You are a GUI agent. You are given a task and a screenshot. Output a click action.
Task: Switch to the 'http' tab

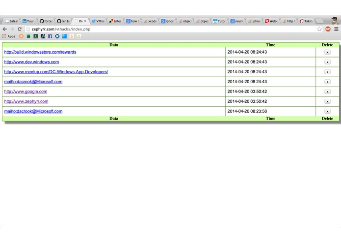pos(289,21)
